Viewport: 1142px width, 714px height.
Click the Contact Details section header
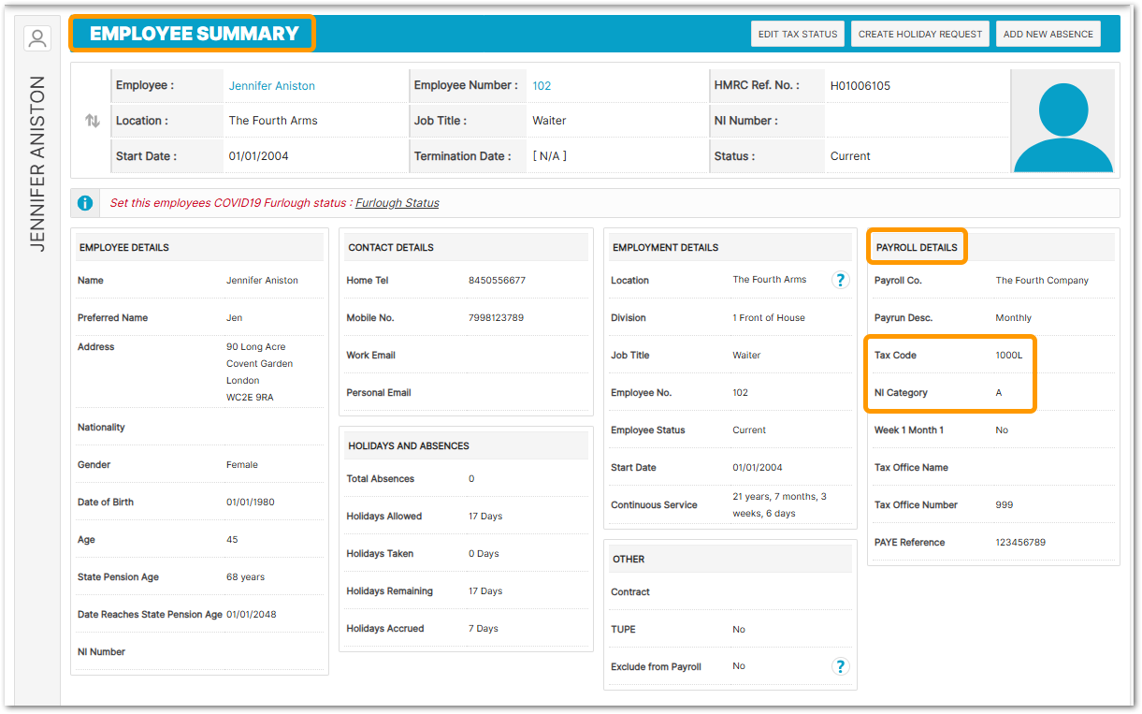pyautogui.click(x=391, y=248)
